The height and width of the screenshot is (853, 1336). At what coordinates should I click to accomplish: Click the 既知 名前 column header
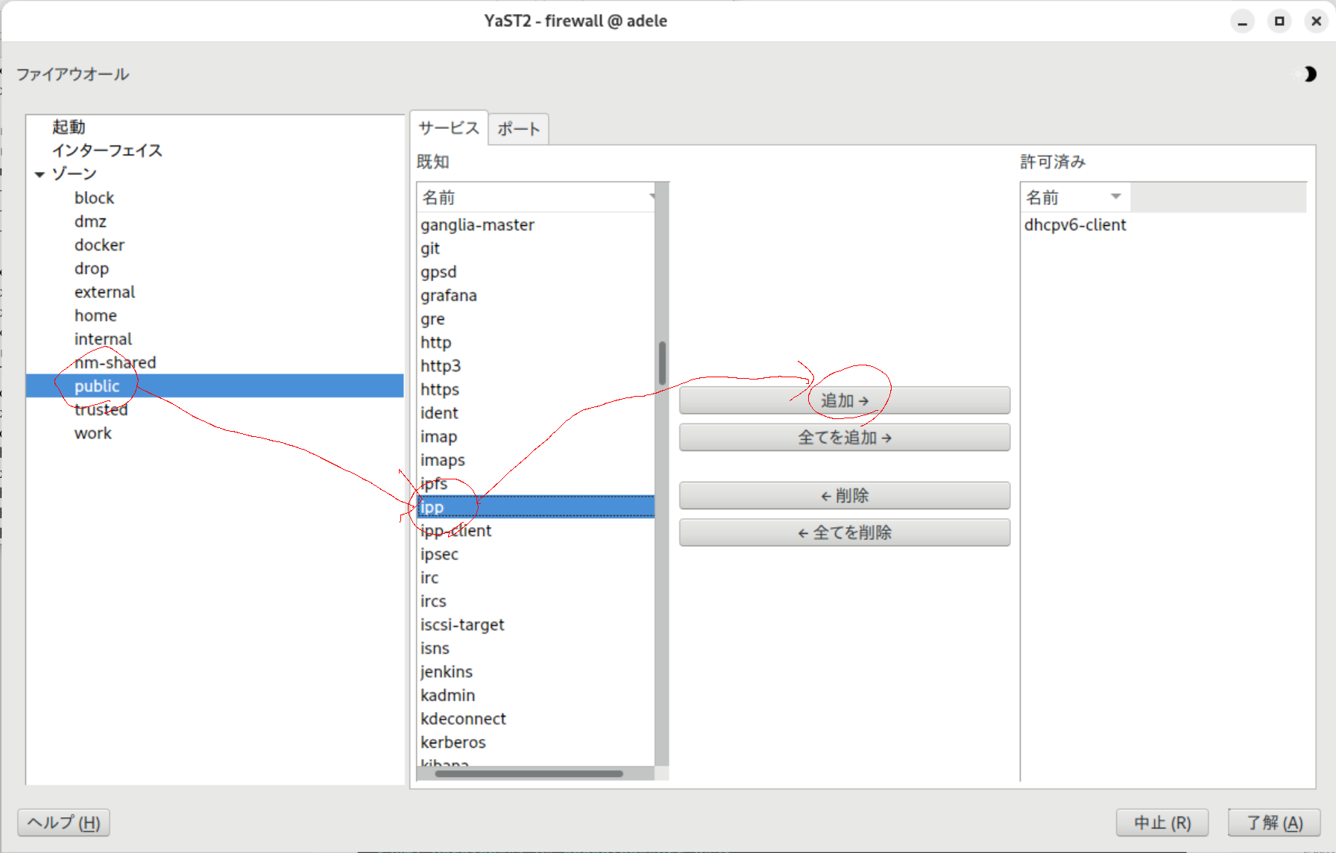coord(535,198)
